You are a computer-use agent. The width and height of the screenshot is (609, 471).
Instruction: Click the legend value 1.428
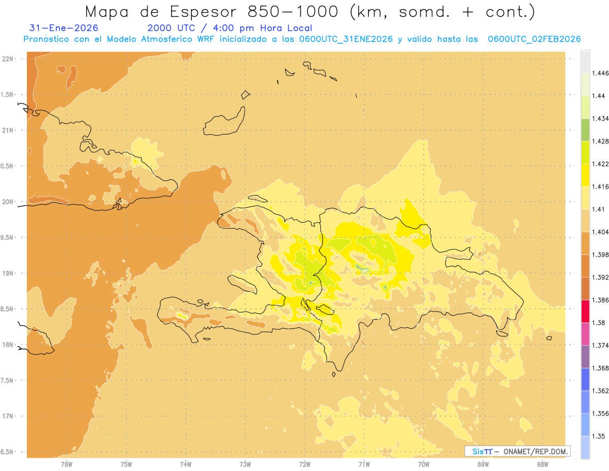click(601, 141)
